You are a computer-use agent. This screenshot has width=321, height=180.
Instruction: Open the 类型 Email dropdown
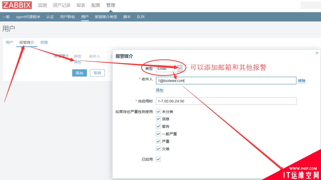pyautogui.click(x=169, y=69)
